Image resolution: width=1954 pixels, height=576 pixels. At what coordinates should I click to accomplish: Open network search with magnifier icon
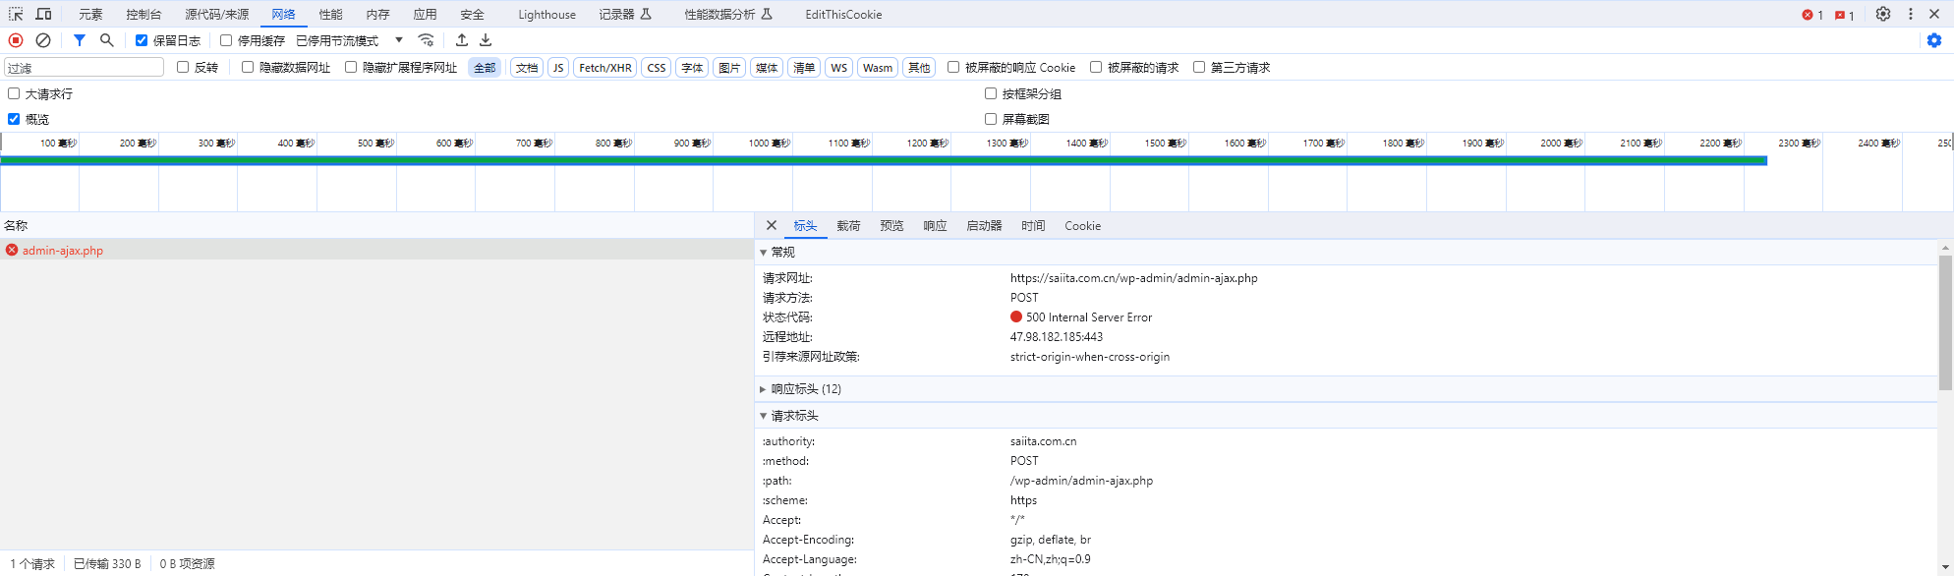point(107,40)
